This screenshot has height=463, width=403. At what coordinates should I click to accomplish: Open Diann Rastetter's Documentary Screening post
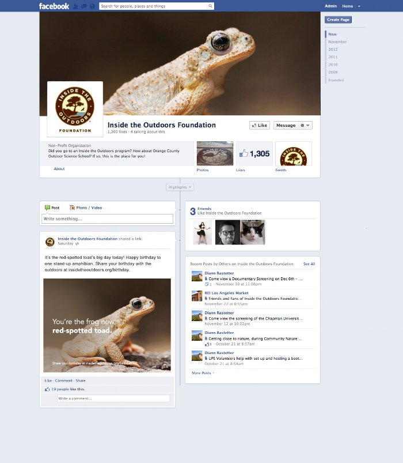point(255,278)
